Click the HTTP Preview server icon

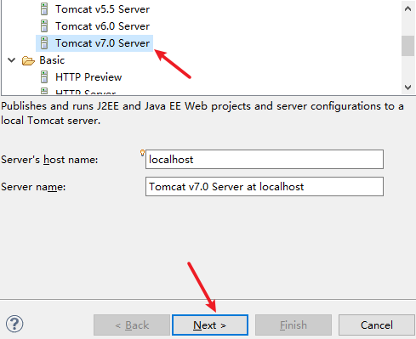[x=44, y=77]
